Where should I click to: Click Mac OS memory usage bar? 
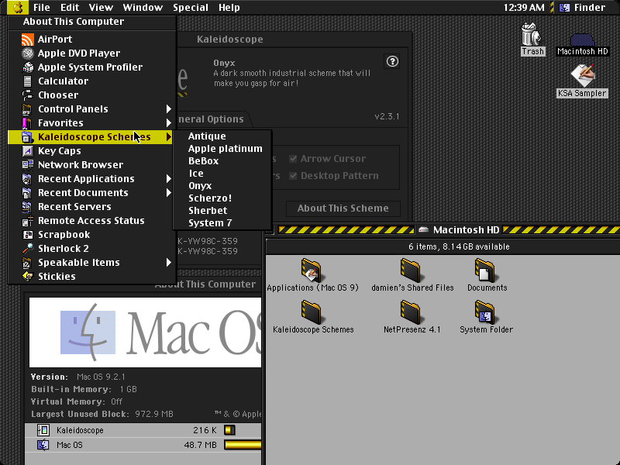pos(243,445)
